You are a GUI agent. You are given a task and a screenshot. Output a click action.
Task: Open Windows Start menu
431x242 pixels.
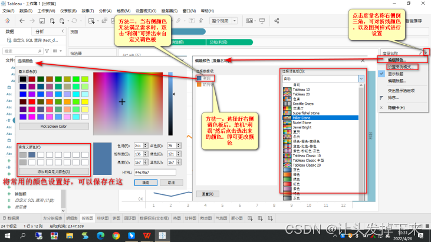point(8,236)
